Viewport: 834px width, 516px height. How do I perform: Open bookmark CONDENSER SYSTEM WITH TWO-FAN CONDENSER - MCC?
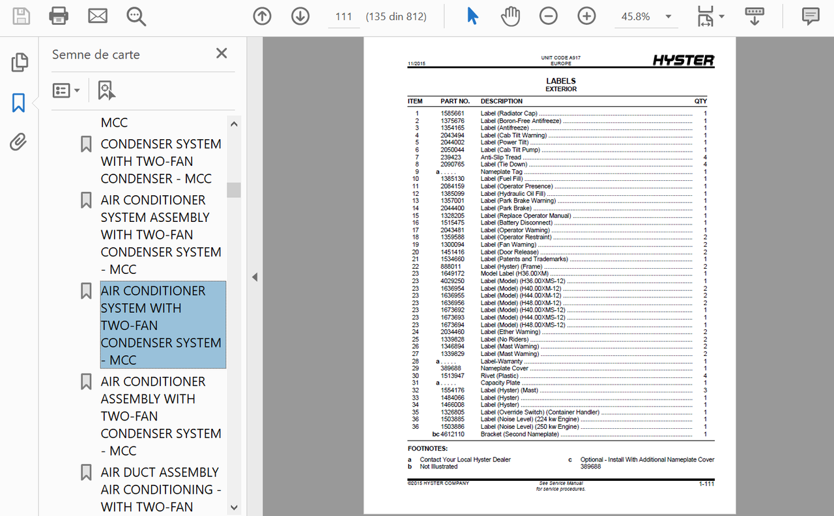tap(161, 161)
